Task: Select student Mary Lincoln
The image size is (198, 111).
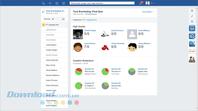Action: click(50, 65)
